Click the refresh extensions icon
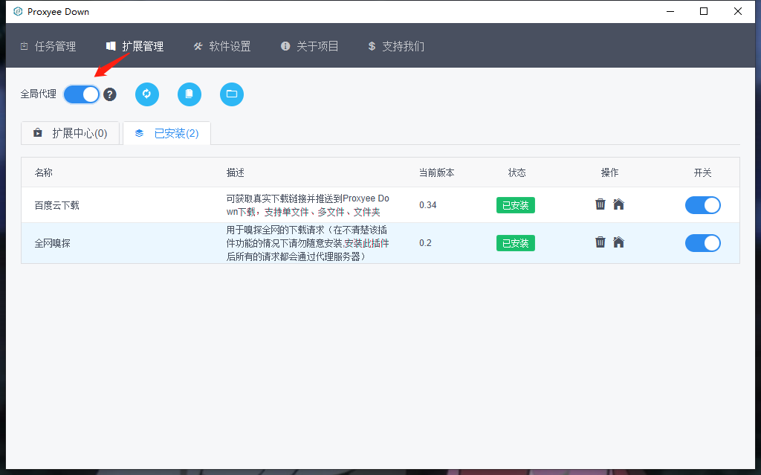This screenshot has width=761, height=475. click(146, 94)
